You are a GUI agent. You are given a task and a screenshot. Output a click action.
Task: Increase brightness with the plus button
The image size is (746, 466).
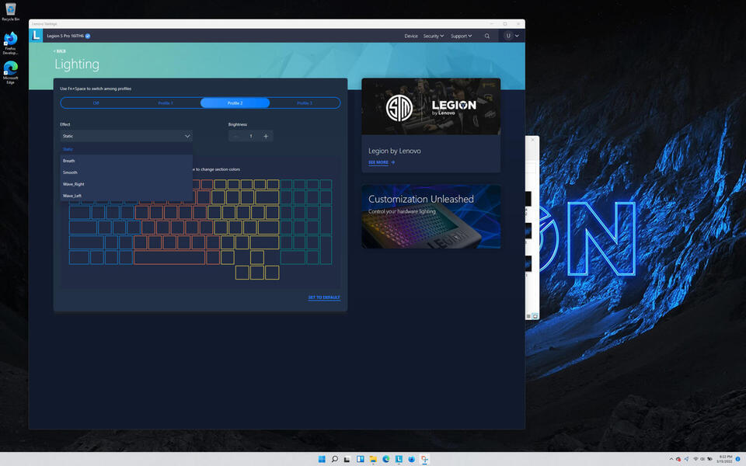266,137
